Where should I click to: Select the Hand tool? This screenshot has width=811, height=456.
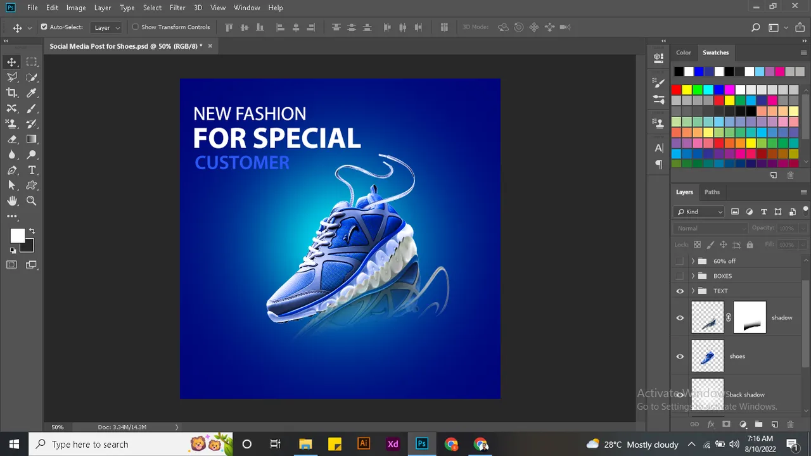[x=12, y=201]
